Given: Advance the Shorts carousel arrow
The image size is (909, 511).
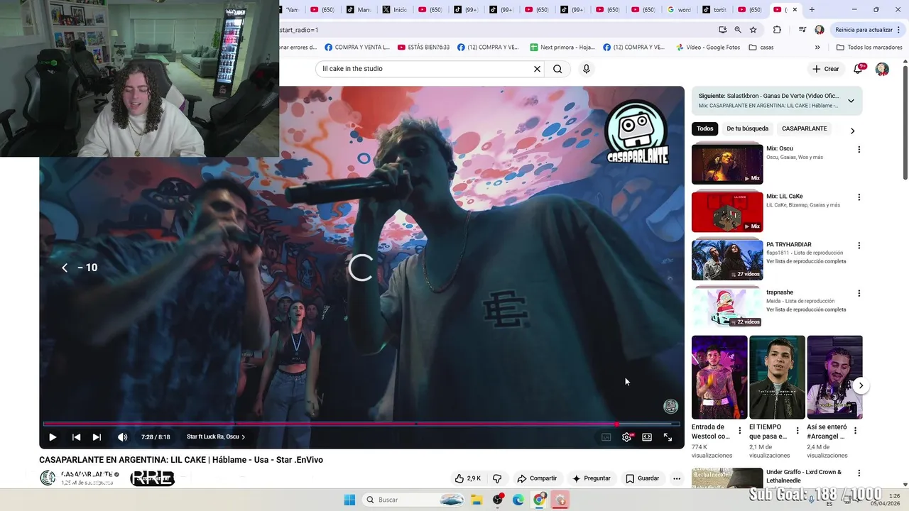Looking at the screenshot, I should (861, 385).
